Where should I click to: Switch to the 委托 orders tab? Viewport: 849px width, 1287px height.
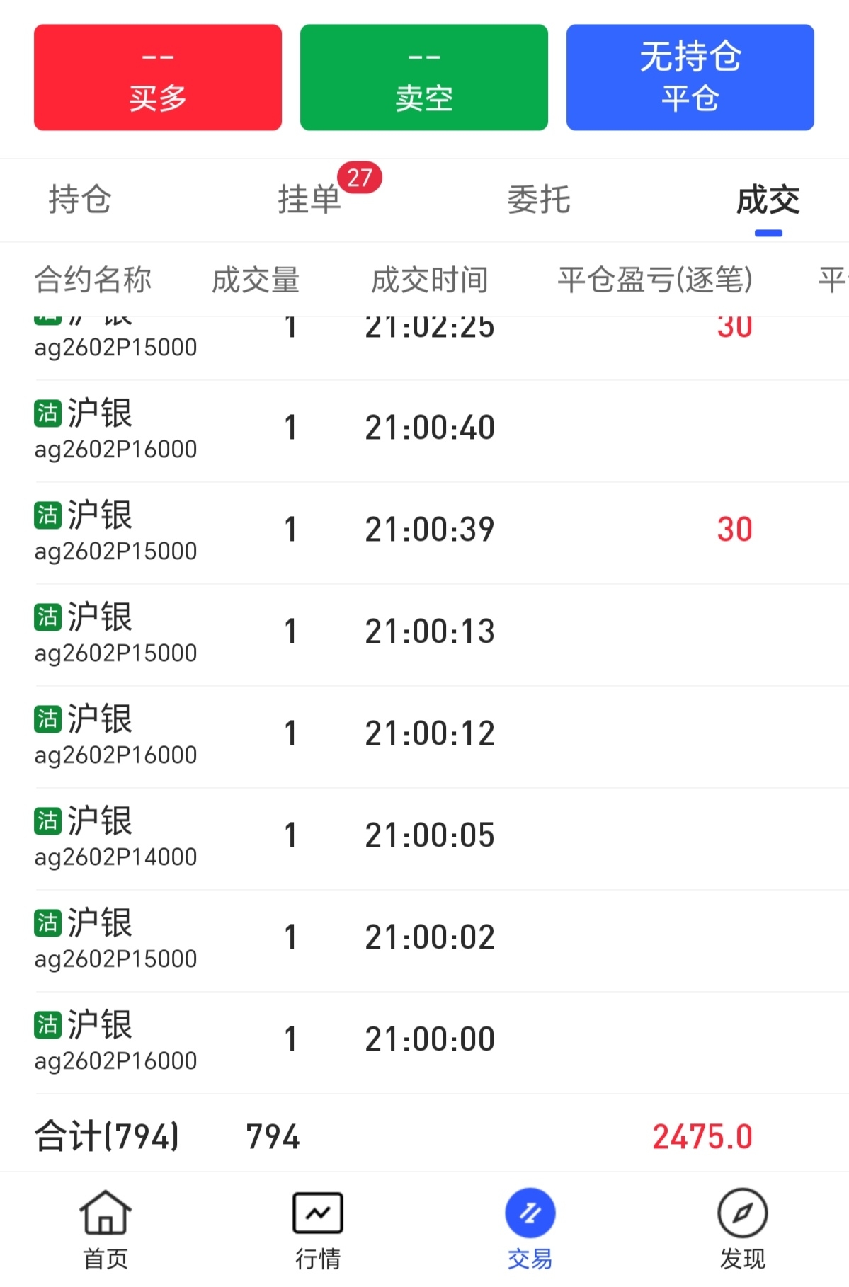coord(539,200)
